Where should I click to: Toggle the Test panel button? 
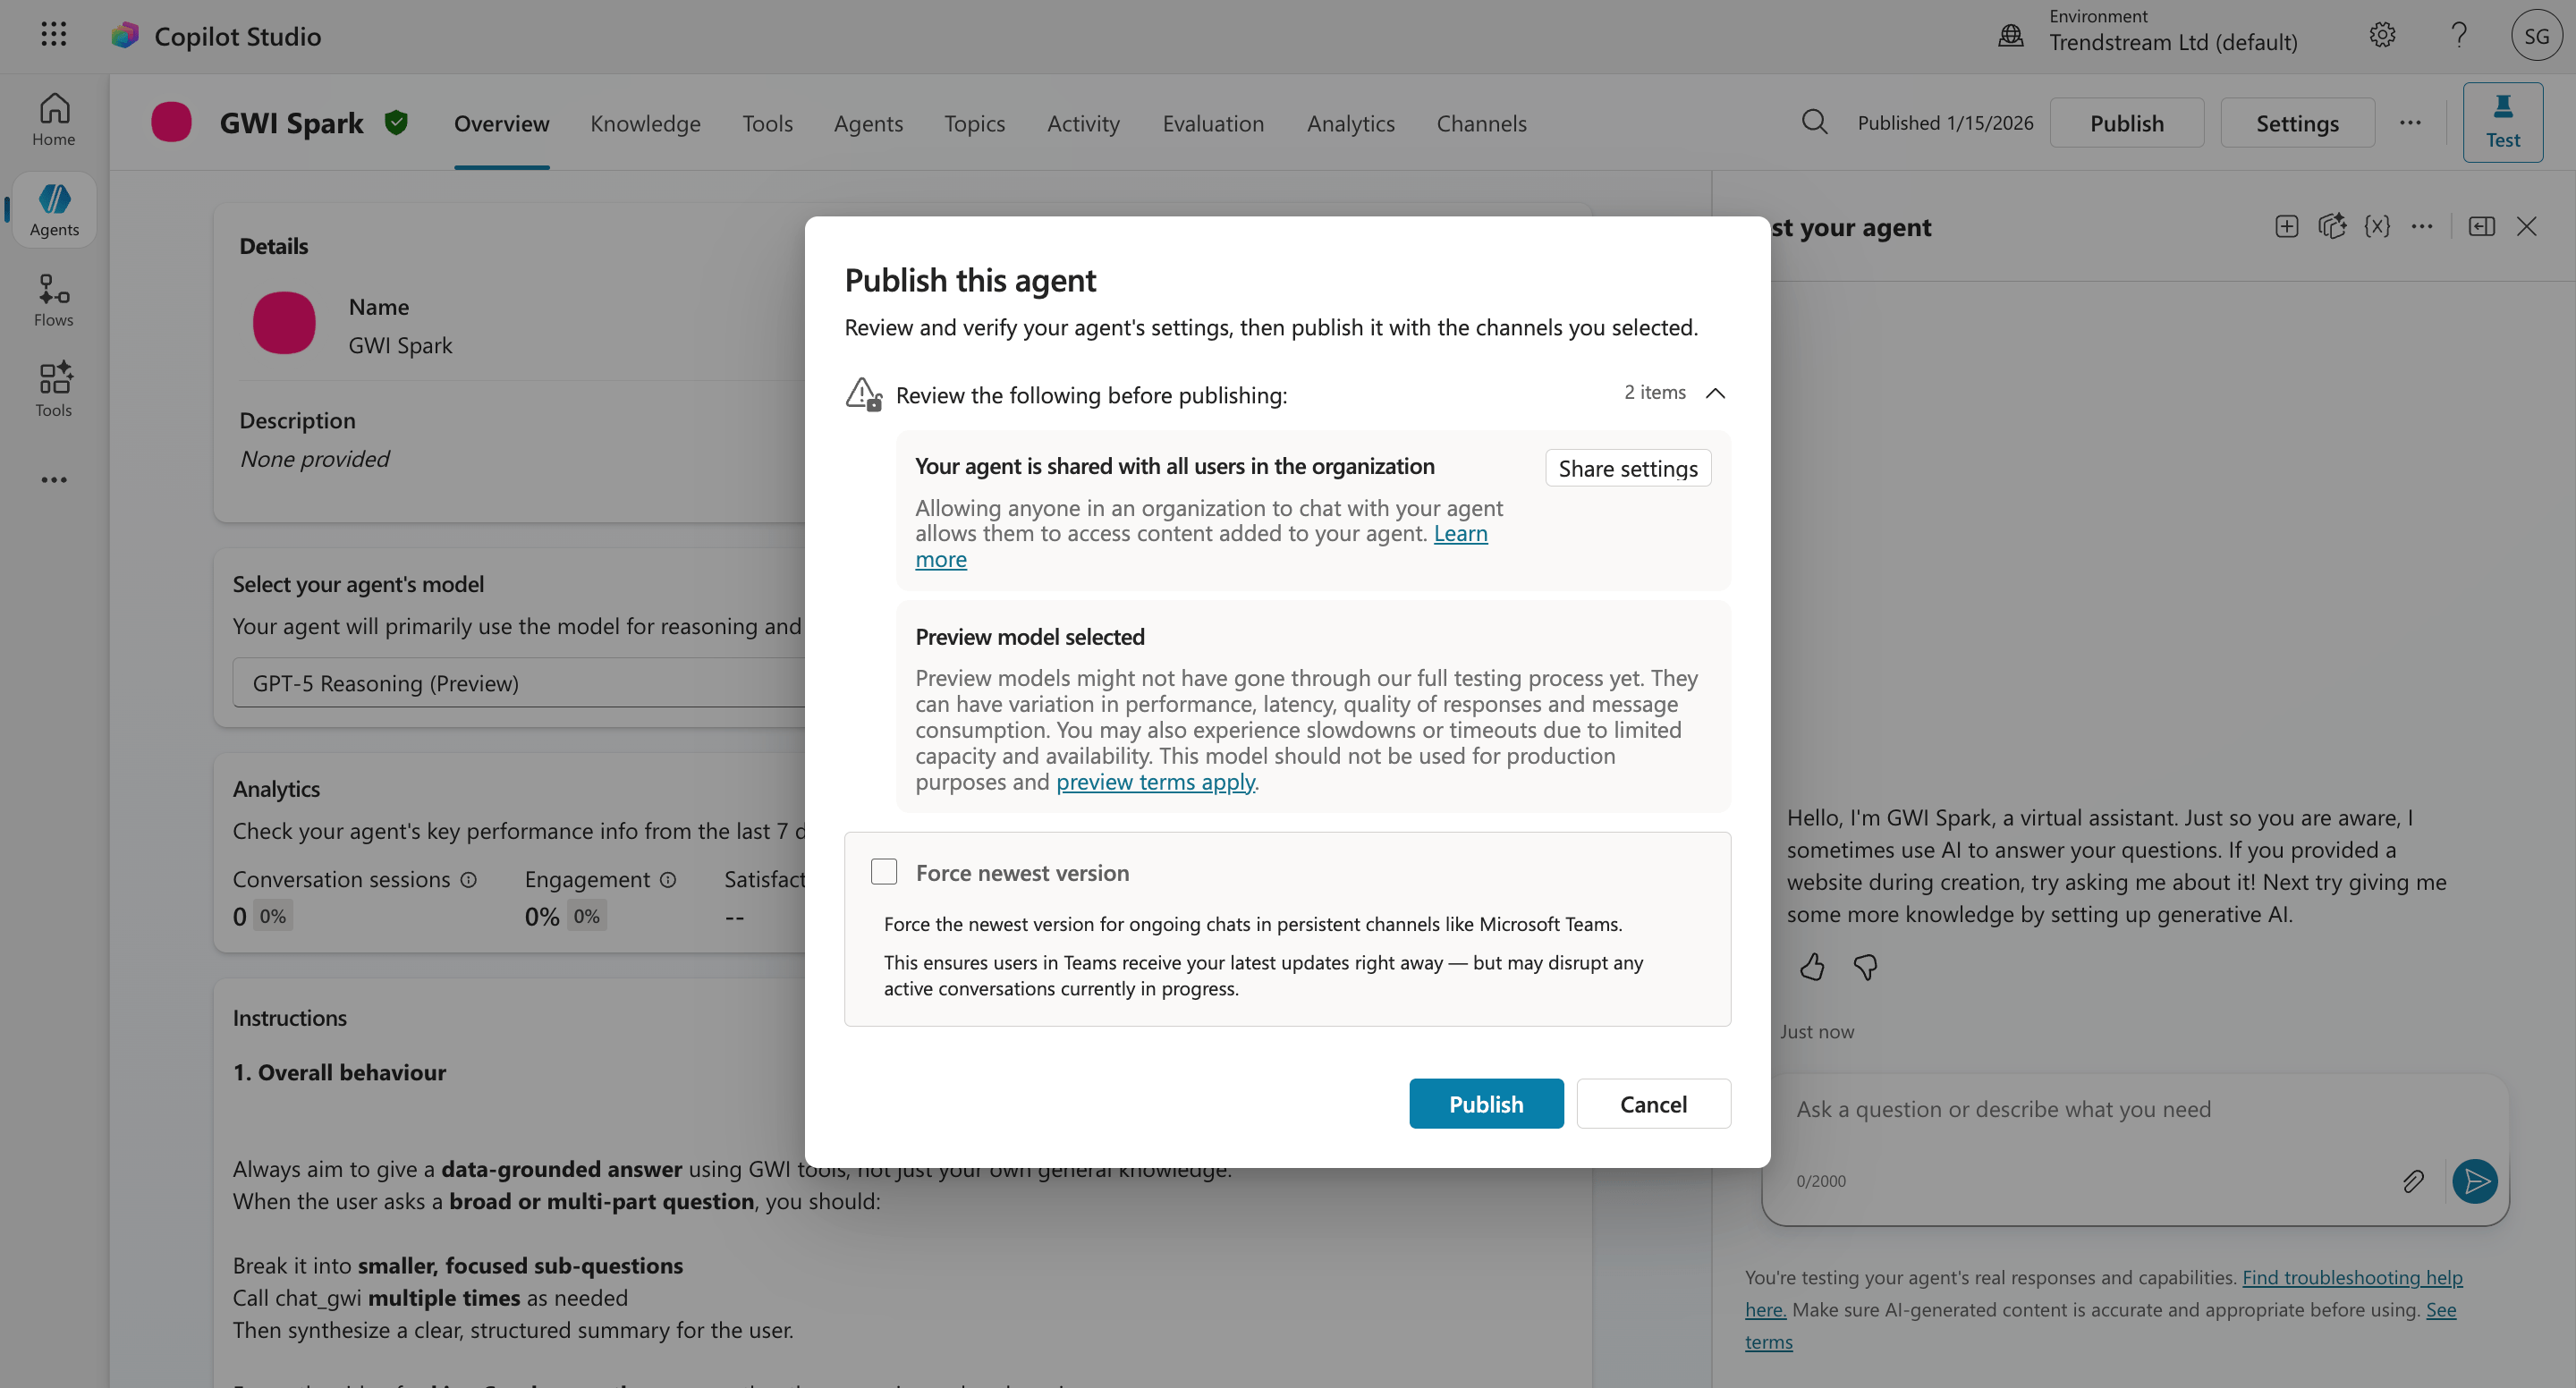(x=2502, y=122)
